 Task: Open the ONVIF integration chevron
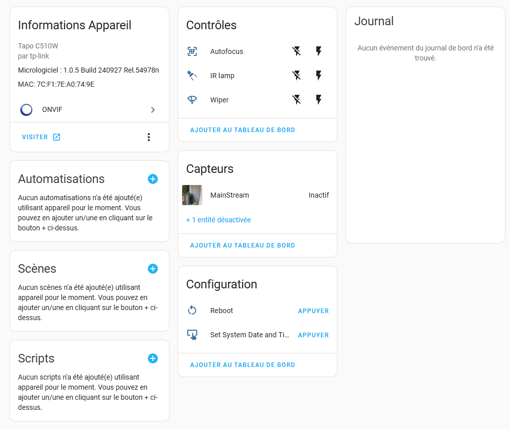tap(153, 110)
